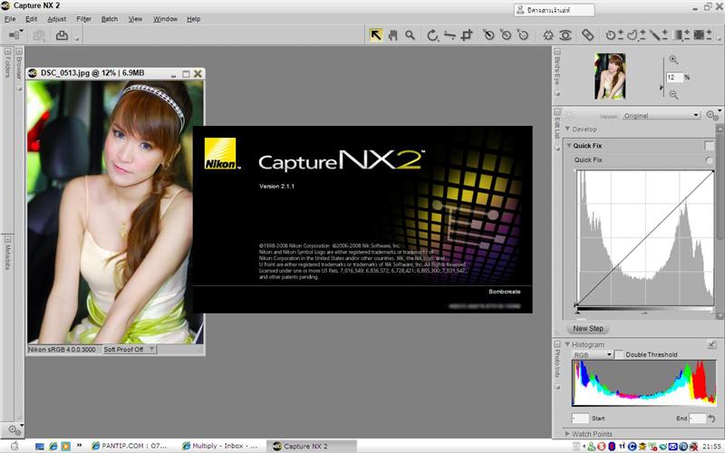Select the White Control Point tool
Viewport: 725px width, 453px height.
click(x=523, y=35)
